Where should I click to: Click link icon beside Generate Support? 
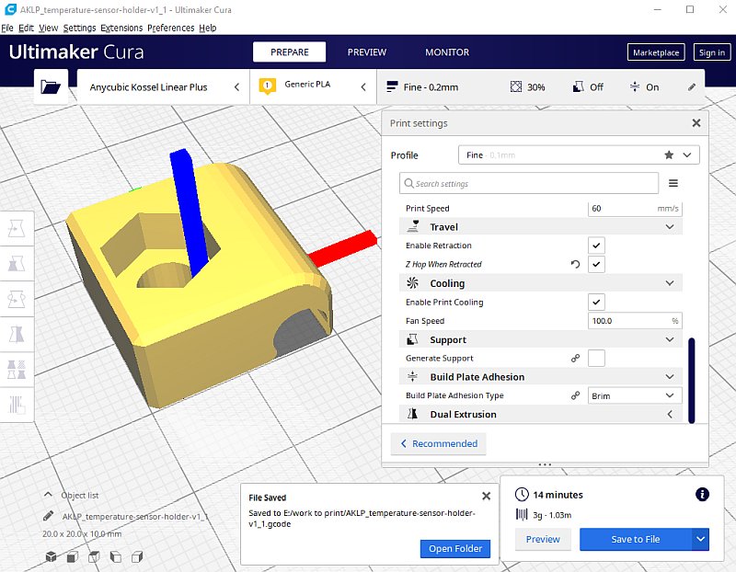(576, 358)
